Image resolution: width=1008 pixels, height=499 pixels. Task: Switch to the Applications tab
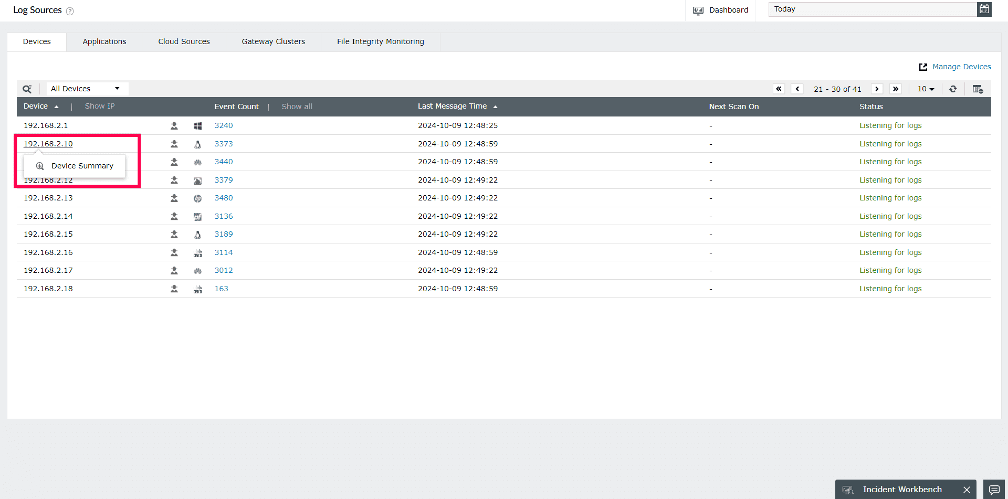coord(104,42)
